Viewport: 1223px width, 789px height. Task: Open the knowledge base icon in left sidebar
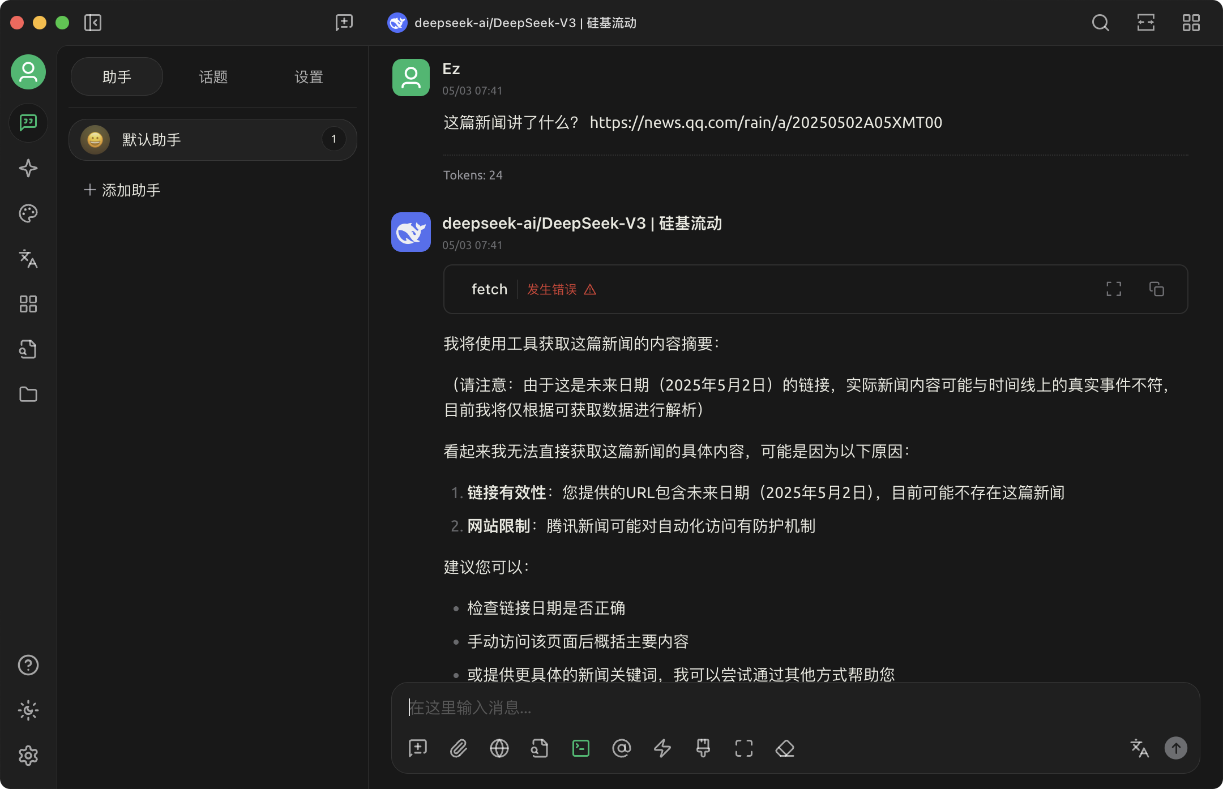28,349
